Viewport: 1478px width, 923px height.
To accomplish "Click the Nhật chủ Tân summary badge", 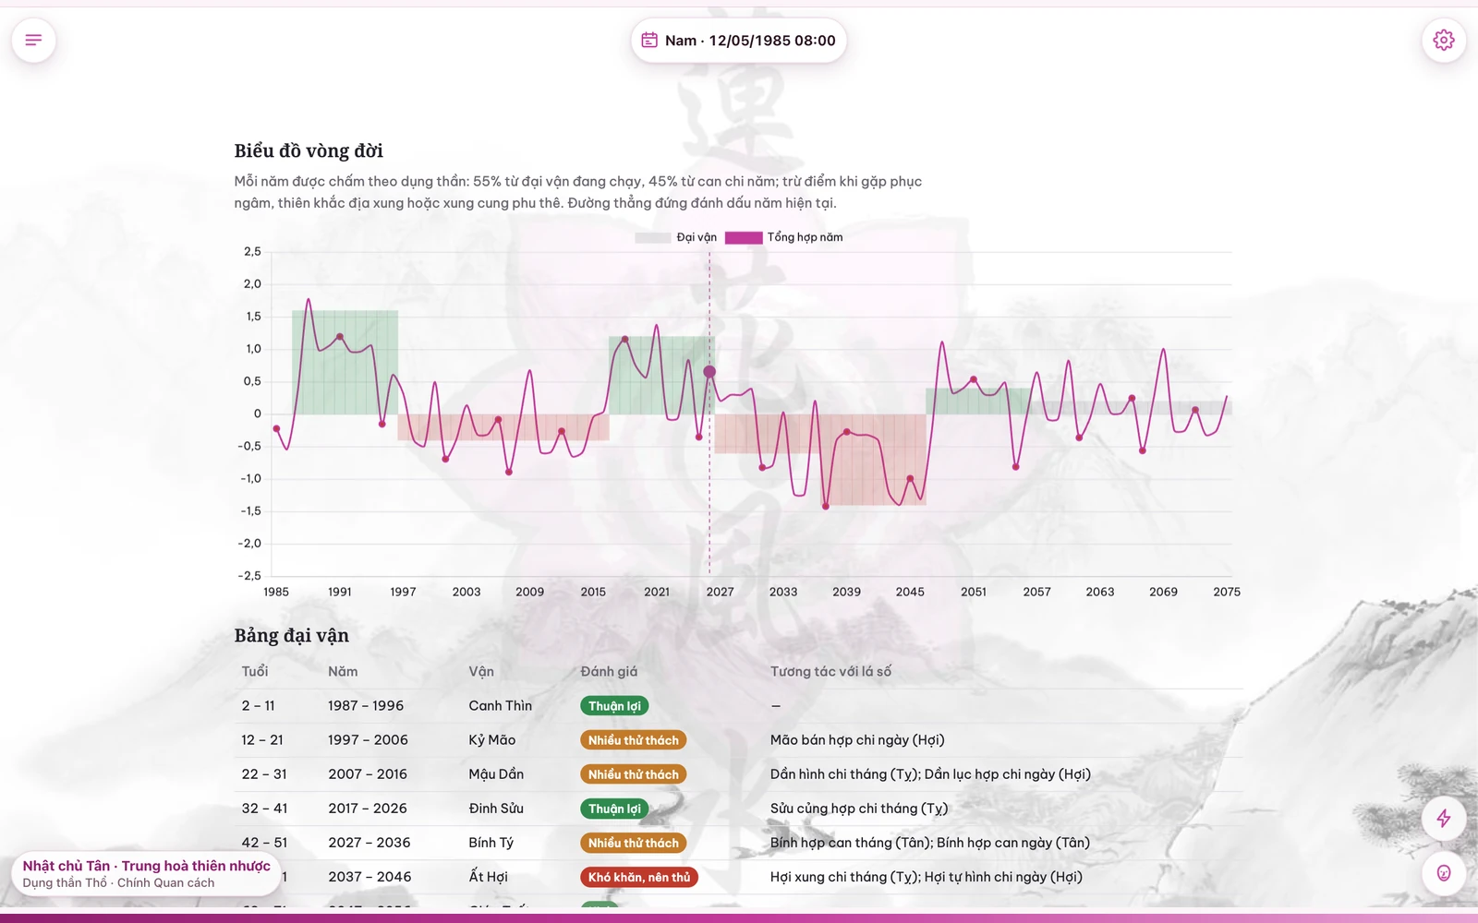I will tap(146, 873).
